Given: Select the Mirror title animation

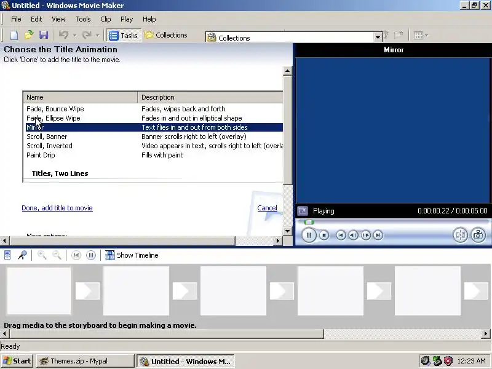Looking at the screenshot, I should point(154,127).
